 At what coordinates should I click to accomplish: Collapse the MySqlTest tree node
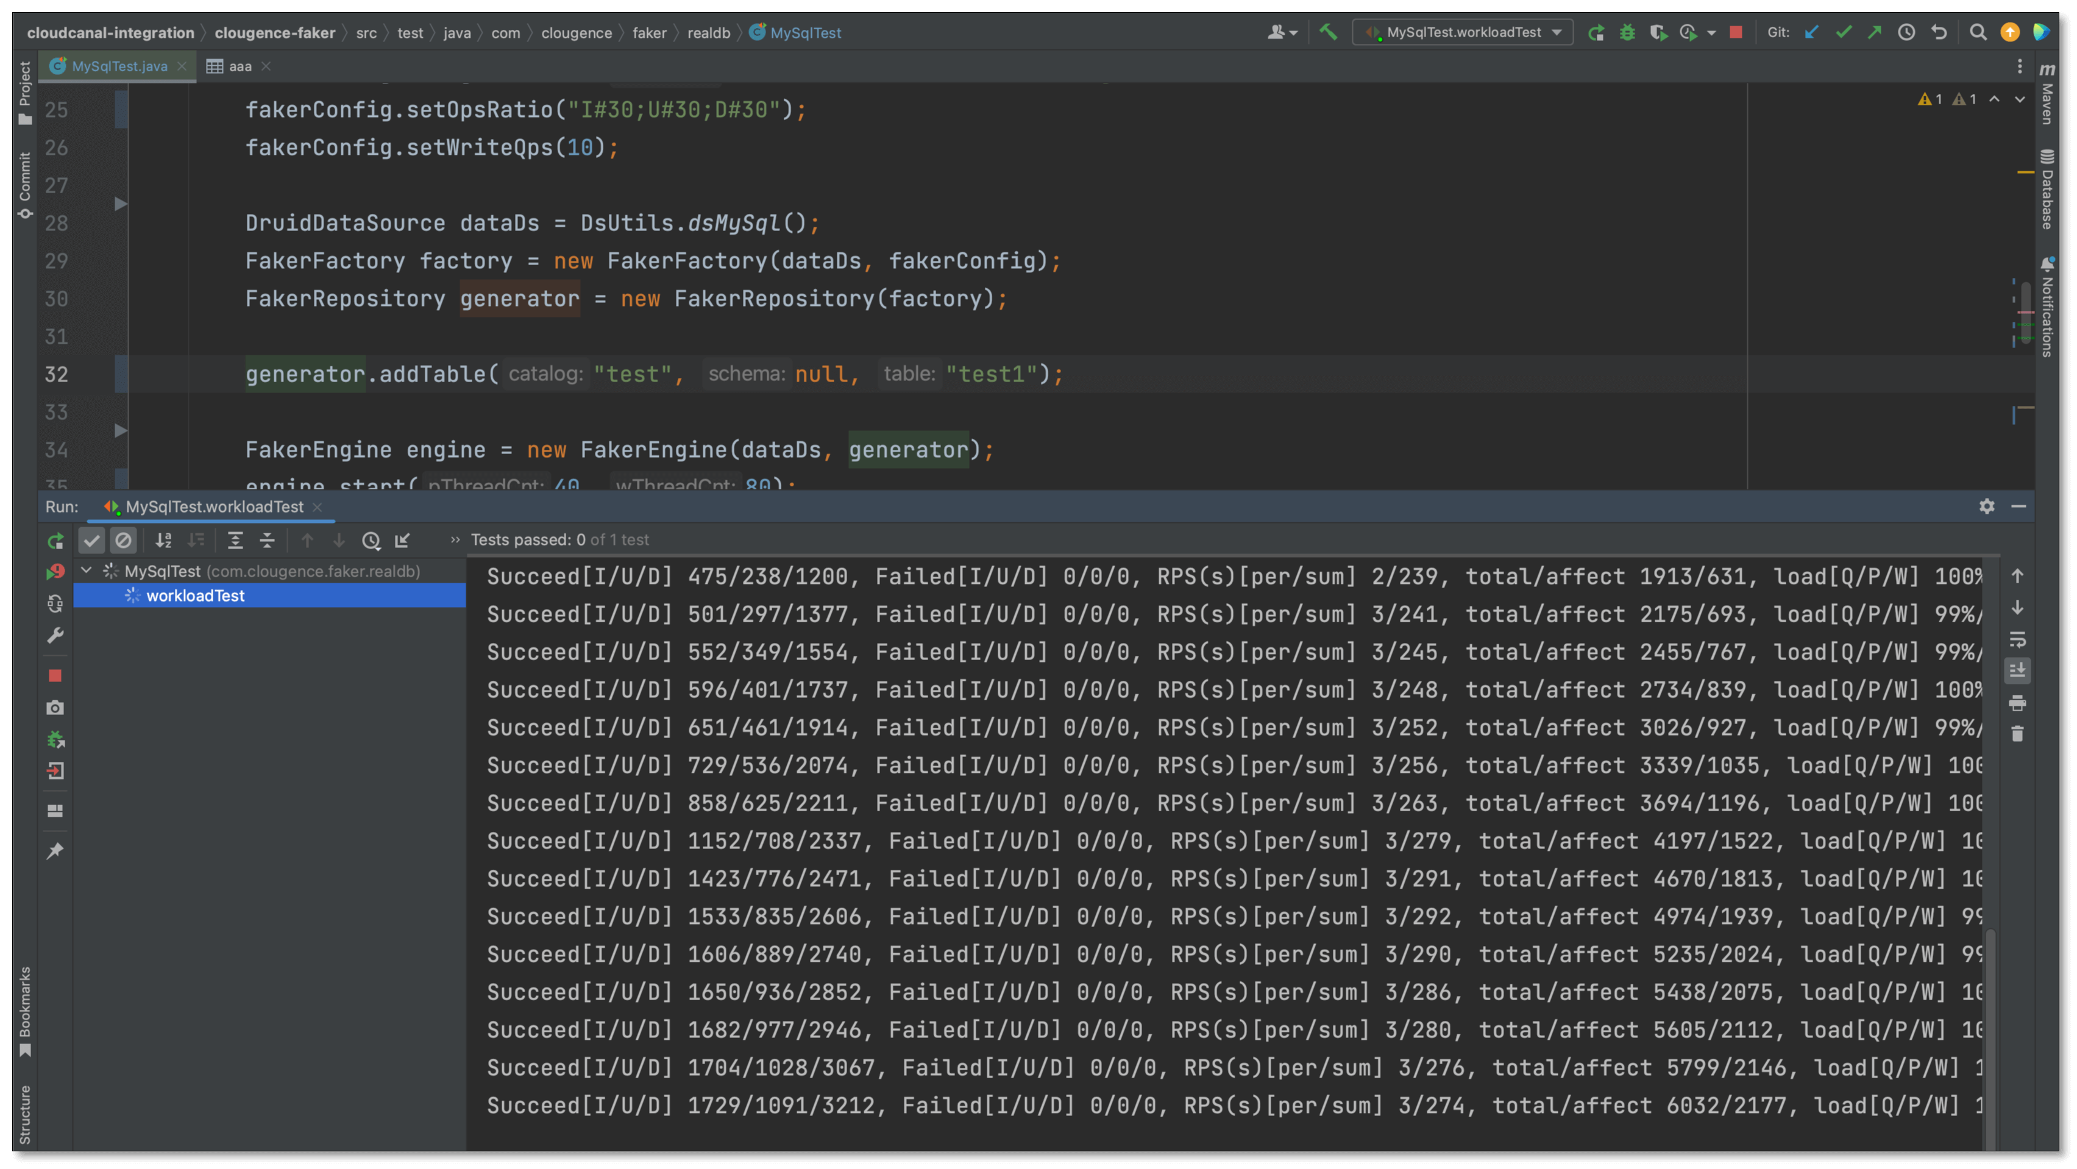point(87,571)
